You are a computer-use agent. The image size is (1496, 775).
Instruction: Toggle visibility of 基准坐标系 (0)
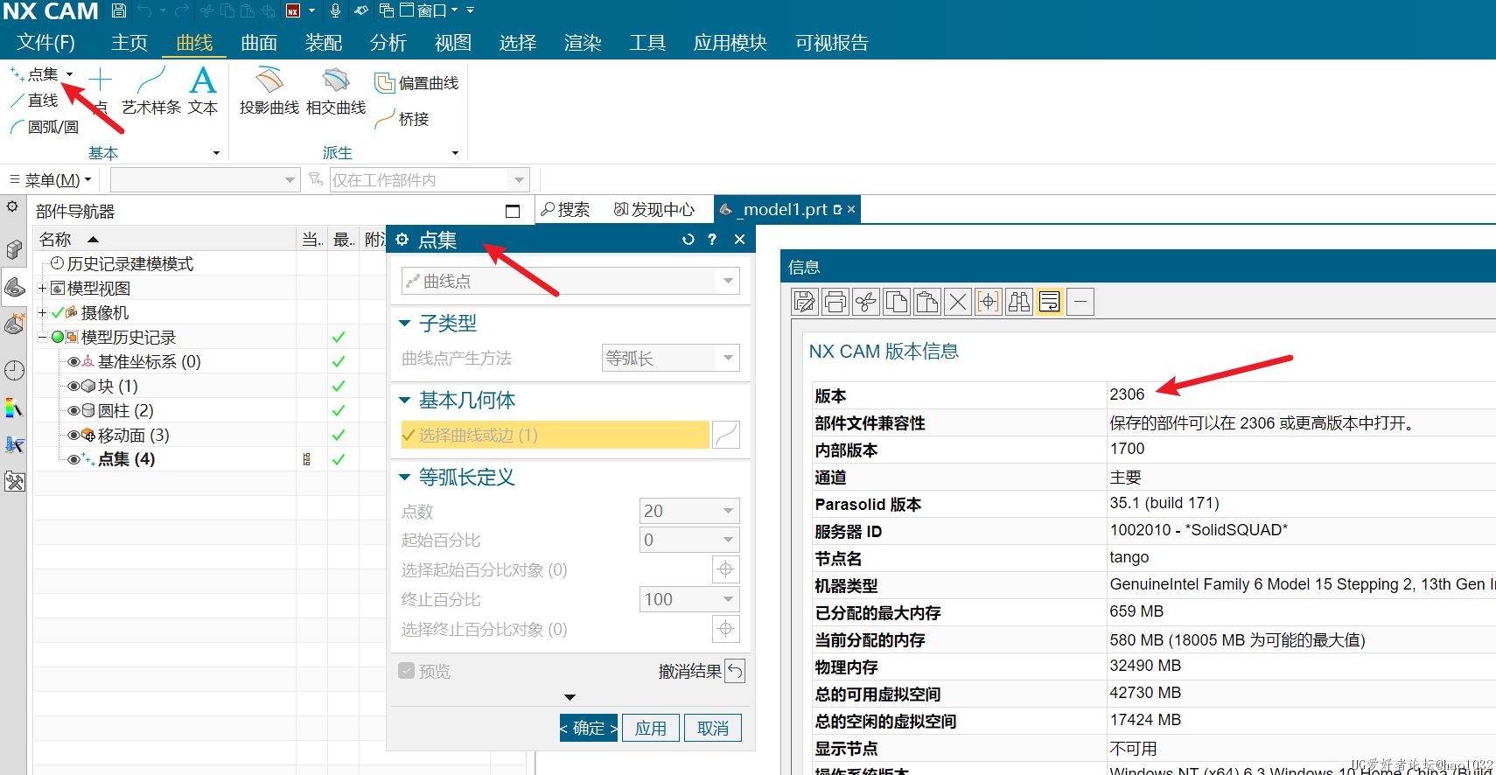tap(73, 361)
